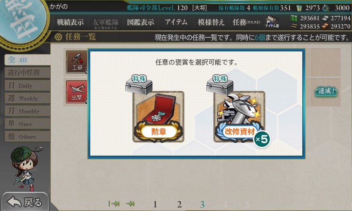Click the 工廠 hammer quest icon
The width and height of the screenshot is (352, 211).
[77, 62]
